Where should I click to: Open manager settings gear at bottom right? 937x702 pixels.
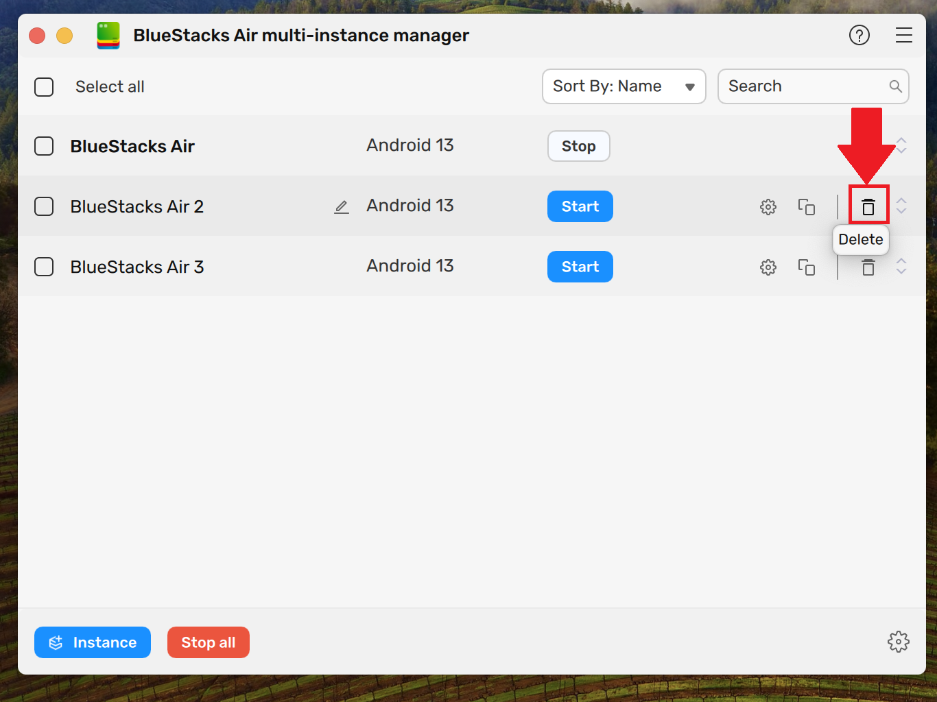click(899, 642)
